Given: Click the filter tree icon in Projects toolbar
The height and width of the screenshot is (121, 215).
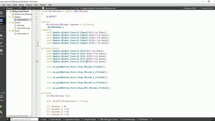Looking at the screenshot, I should [x=20, y=8].
